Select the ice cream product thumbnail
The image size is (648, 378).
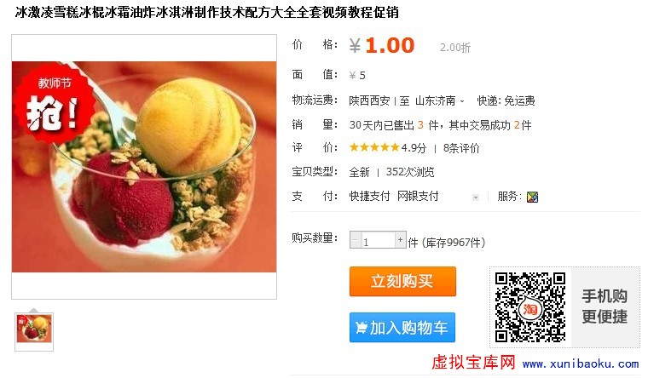pos(34,329)
